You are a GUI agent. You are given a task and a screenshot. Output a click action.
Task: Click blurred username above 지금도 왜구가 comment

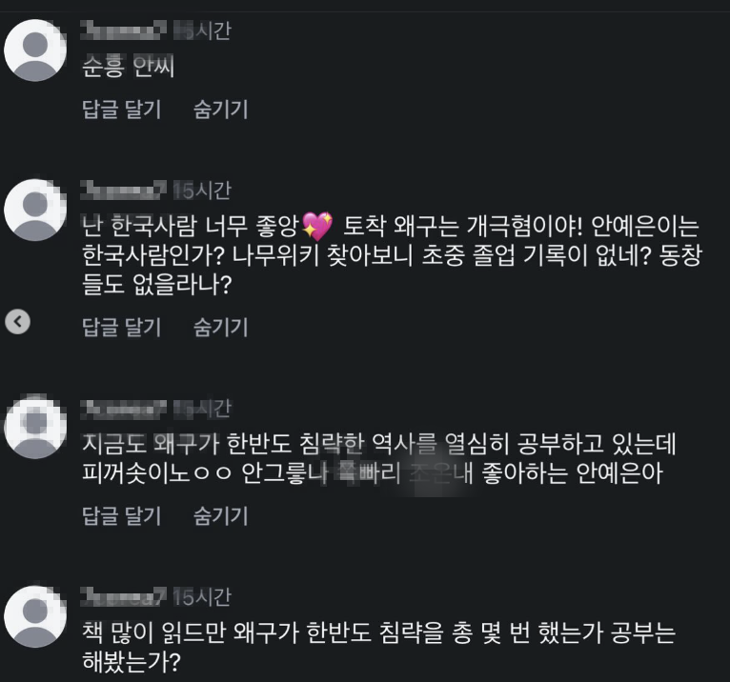pos(123,409)
